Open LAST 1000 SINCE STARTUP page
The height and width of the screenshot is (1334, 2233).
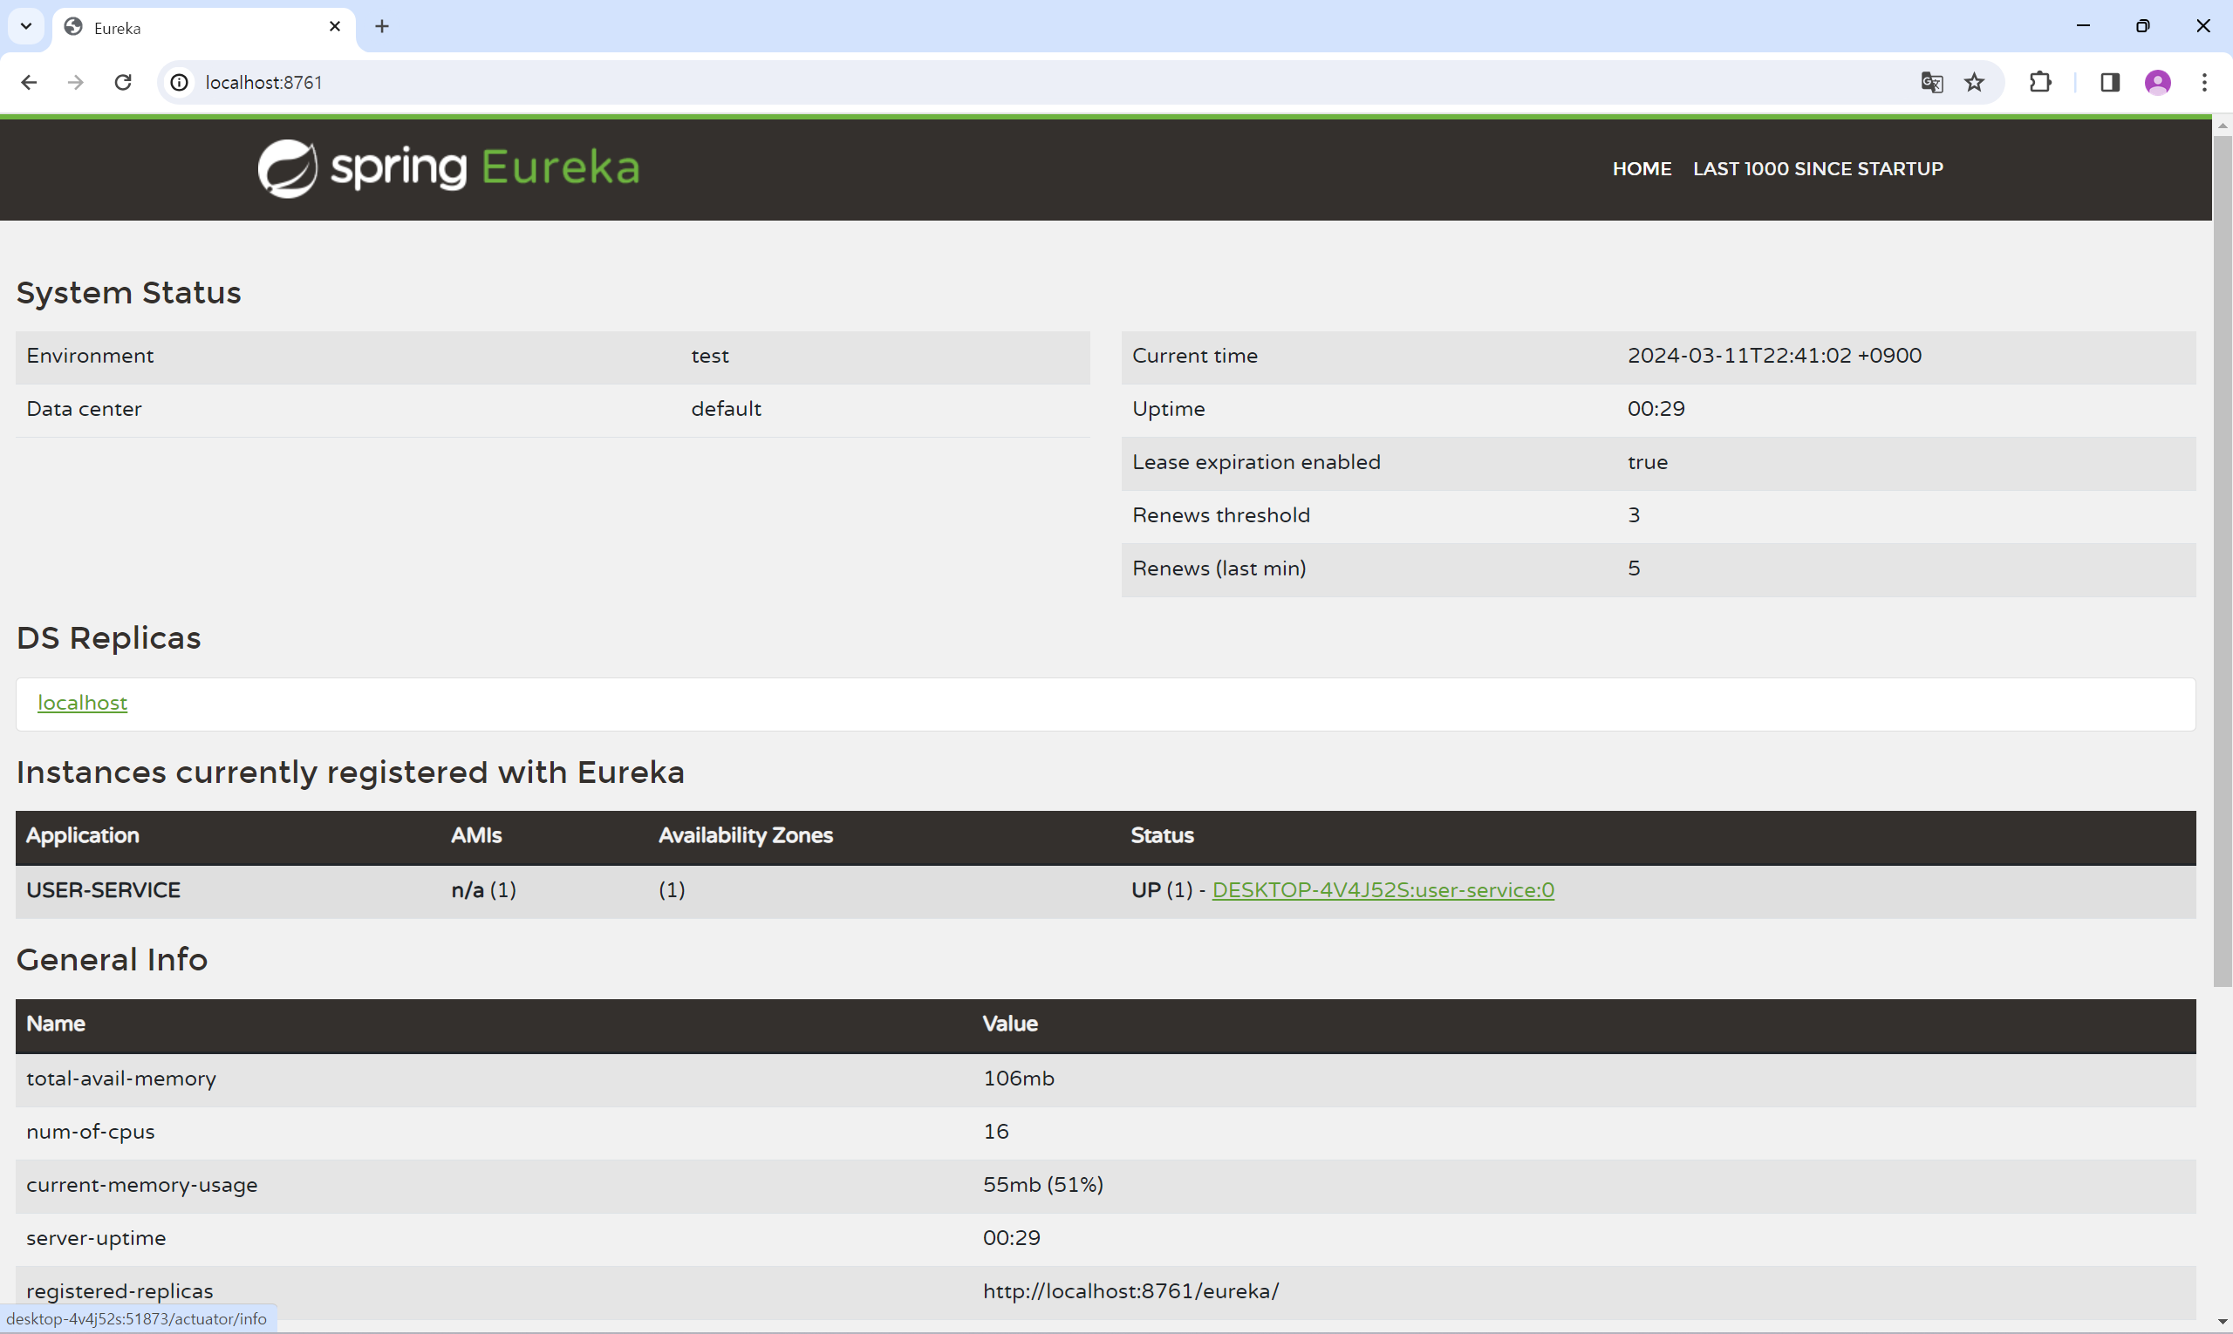tap(1818, 169)
